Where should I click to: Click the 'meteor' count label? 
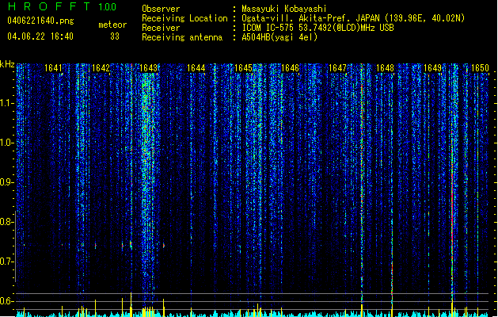[x=112, y=25]
